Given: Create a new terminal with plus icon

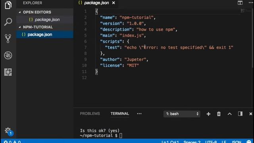Looking at the screenshot, I should 208,114.
